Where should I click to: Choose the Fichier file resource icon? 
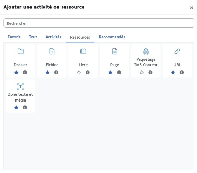(x=52, y=52)
